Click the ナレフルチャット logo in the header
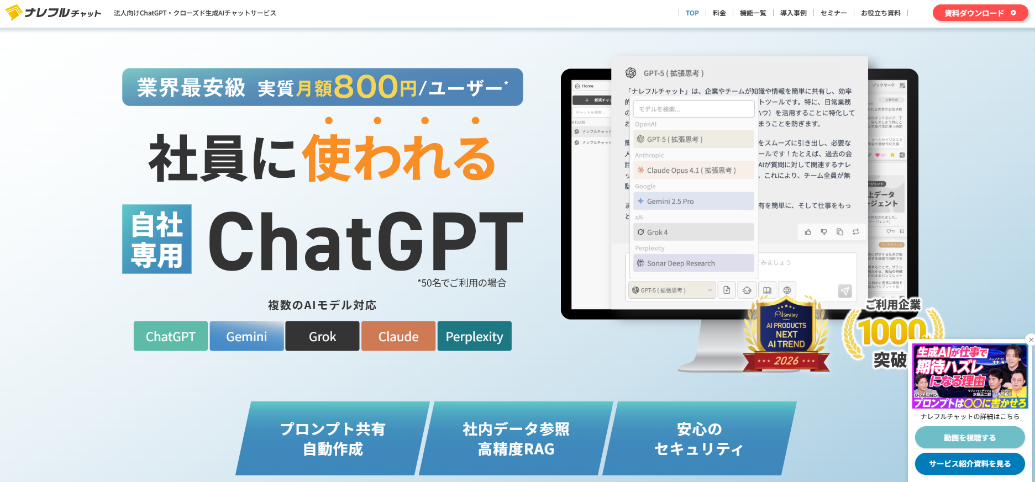 click(54, 13)
